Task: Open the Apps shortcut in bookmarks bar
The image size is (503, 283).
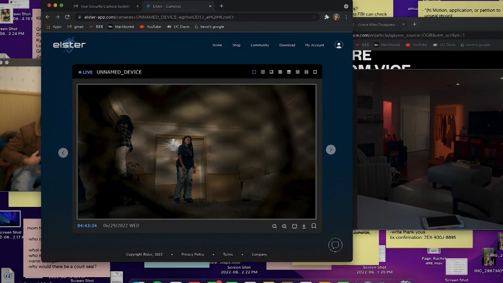Action: pos(54,27)
